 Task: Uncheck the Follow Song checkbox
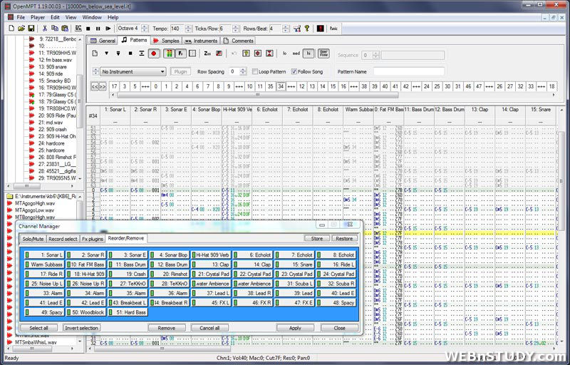coord(294,71)
